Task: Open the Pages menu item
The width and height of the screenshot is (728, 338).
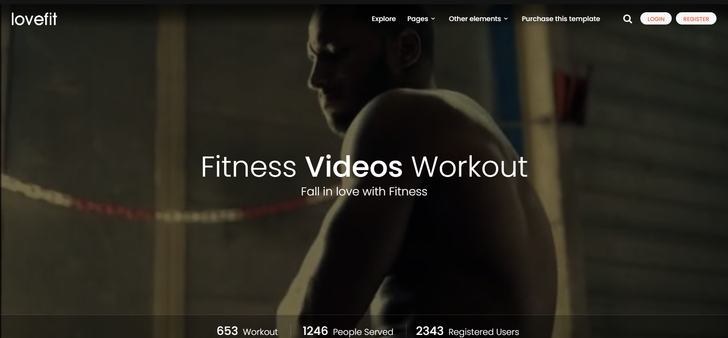Action: tap(417, 19)
